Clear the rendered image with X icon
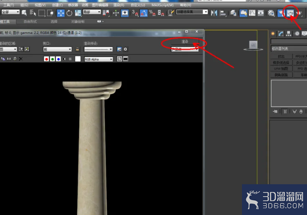This screenshot has height=215, width=307. coord(21,59)
